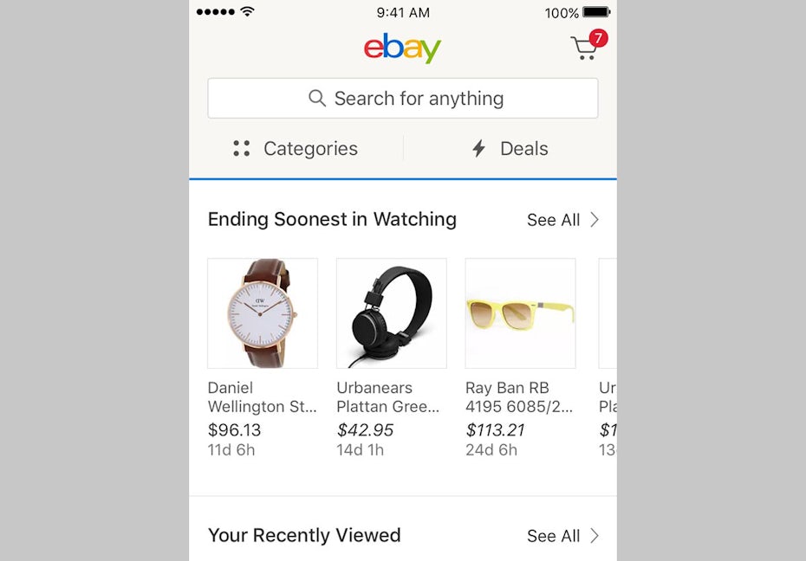
Task: Switch to the Deals tab
Action: point(510,149)
